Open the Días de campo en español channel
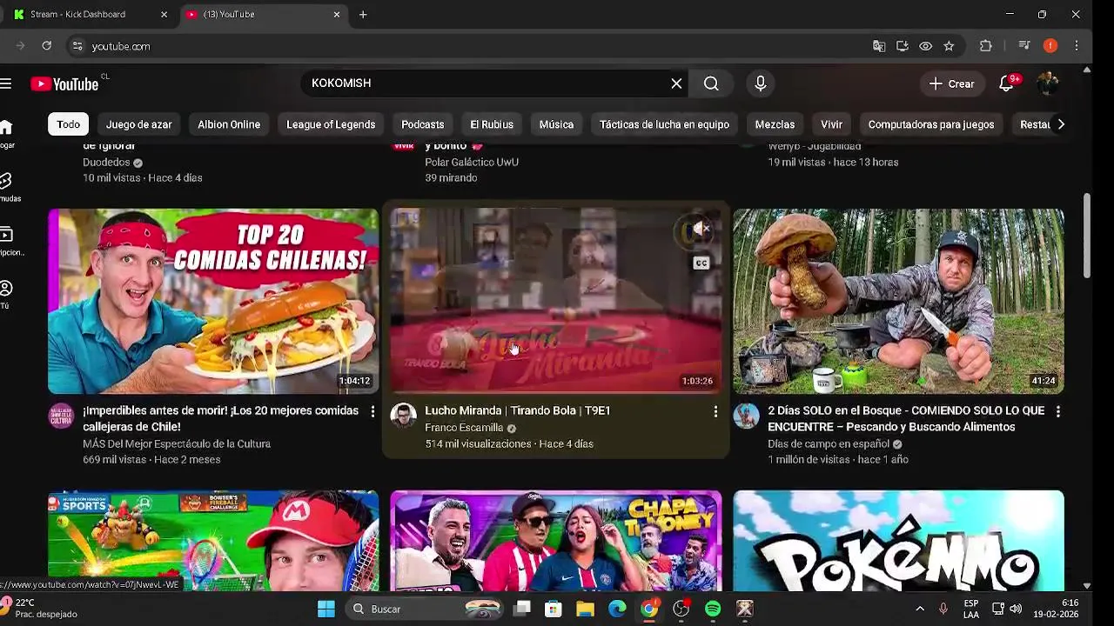 (829, 443)
